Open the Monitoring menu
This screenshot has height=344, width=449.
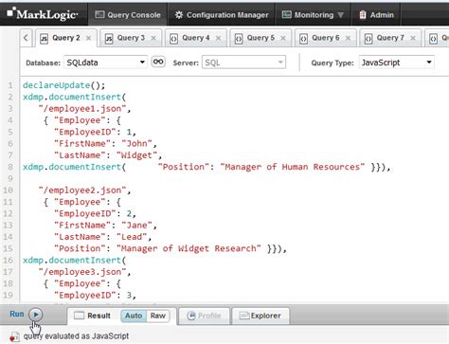pyautogui.click(x=313, y=15)
